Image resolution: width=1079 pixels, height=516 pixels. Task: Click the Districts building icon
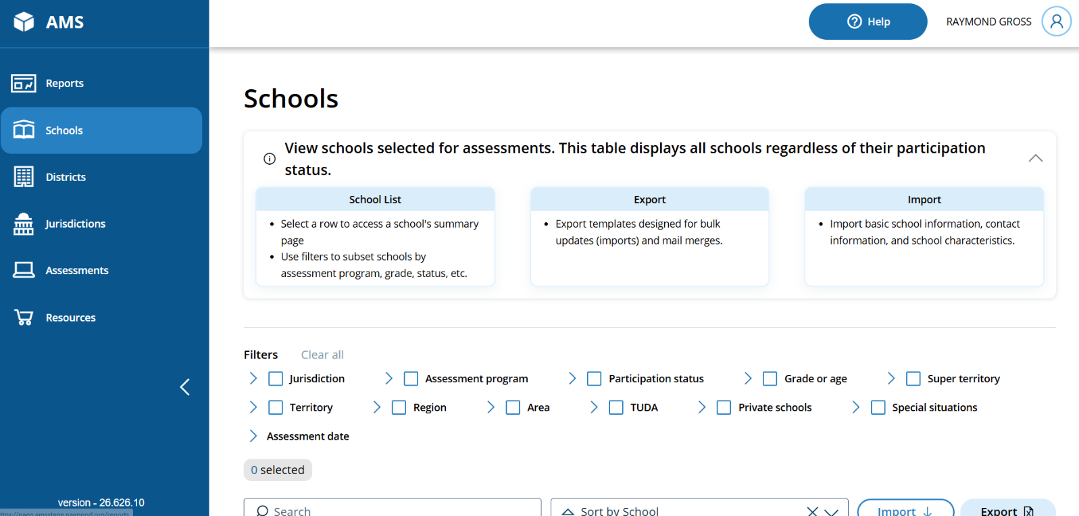point(24,177)
